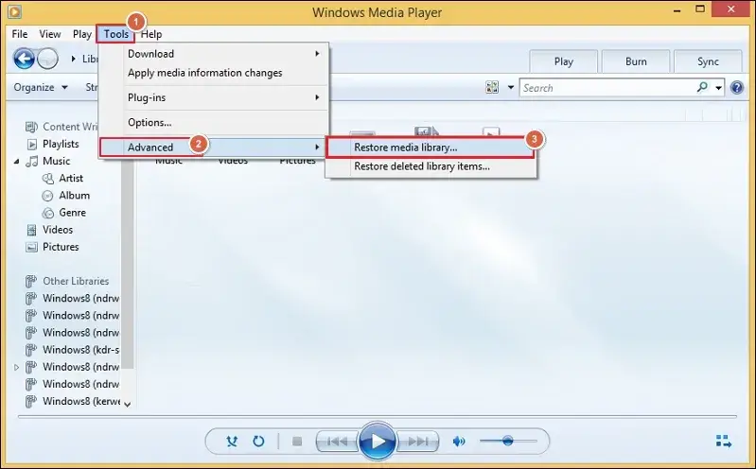Viewport: 756px width, 469px height.
Task: Click the Previous track button
Action: point(337,441)
